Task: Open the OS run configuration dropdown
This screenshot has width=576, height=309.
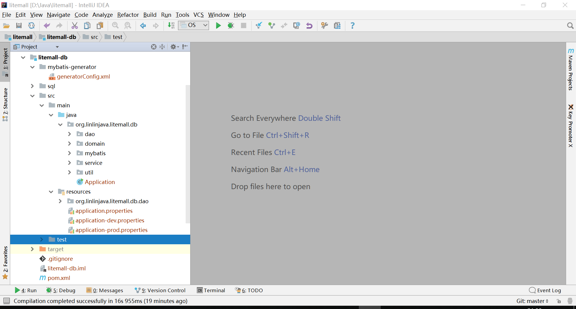Action: pyautogui.click(x=194, y=25)
